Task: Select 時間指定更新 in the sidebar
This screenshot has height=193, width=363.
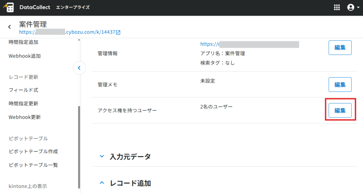Action: [23, 104]
